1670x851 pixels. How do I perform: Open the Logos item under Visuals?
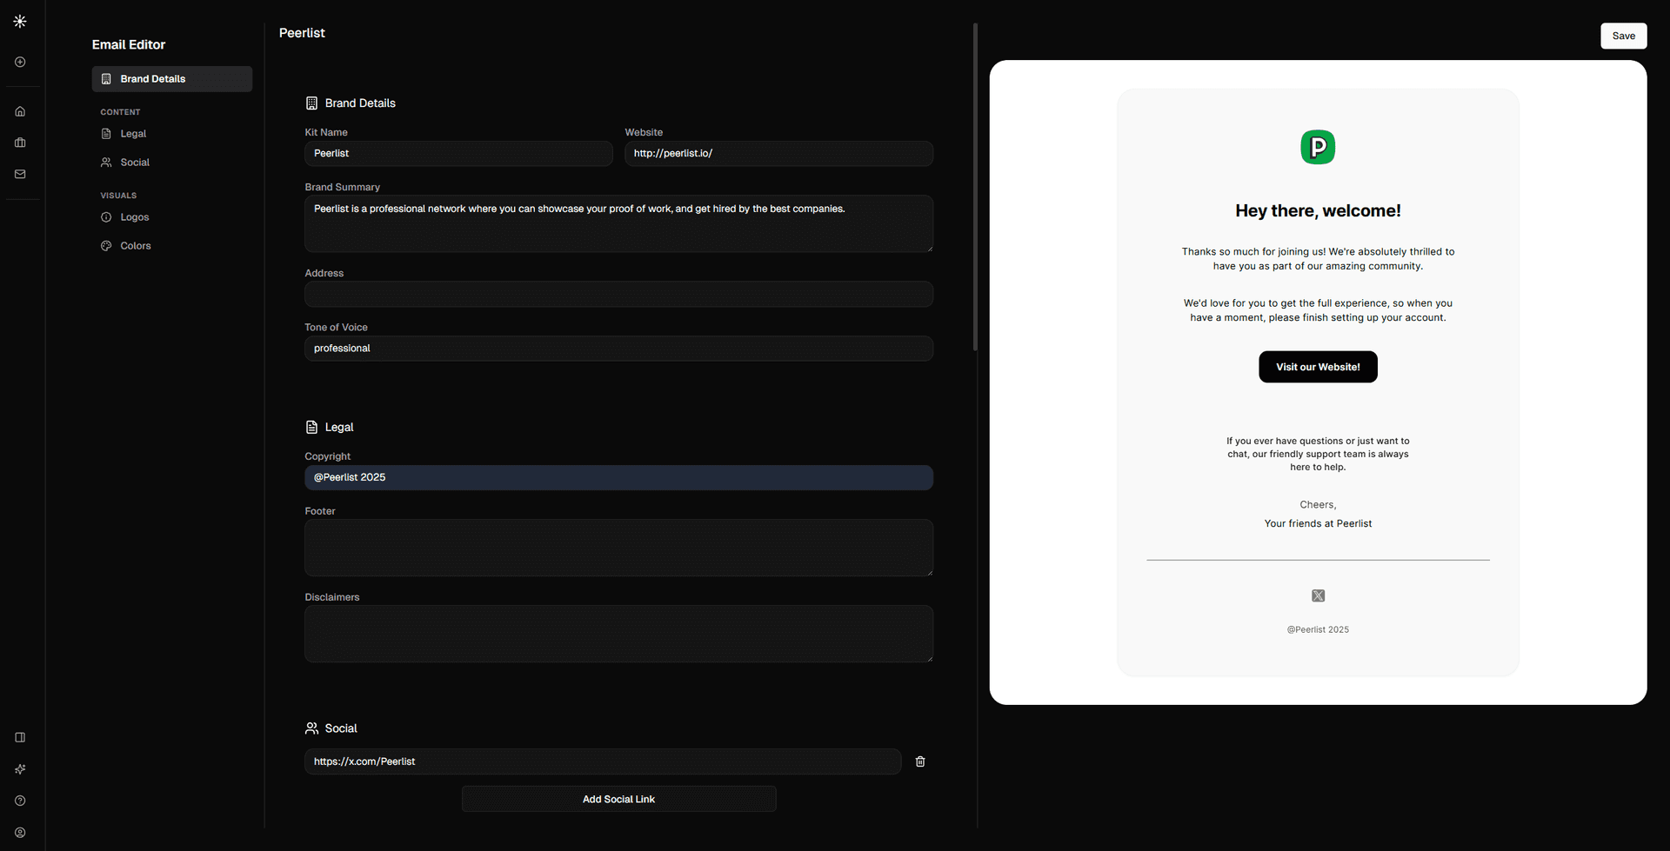pos(134,216)
